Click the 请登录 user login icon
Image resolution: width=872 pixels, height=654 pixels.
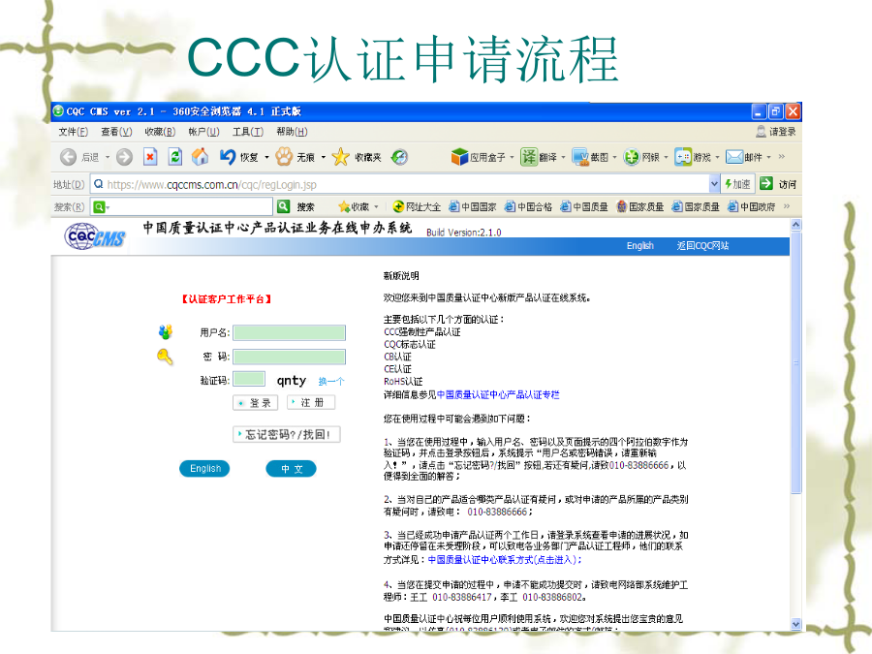tap(761, 132)
